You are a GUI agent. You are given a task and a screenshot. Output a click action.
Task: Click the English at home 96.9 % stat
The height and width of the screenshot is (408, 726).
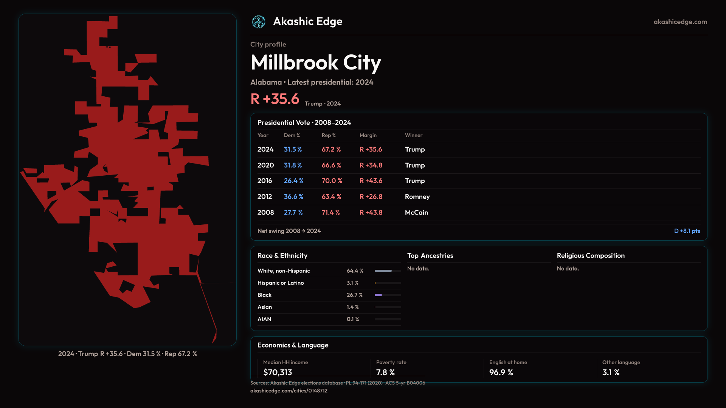501,372
